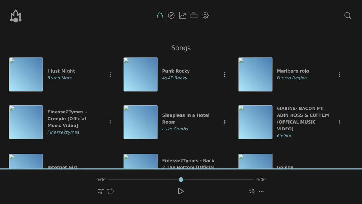
Task: Toggle the repeat loop button
Action: (x=110, y=191)
